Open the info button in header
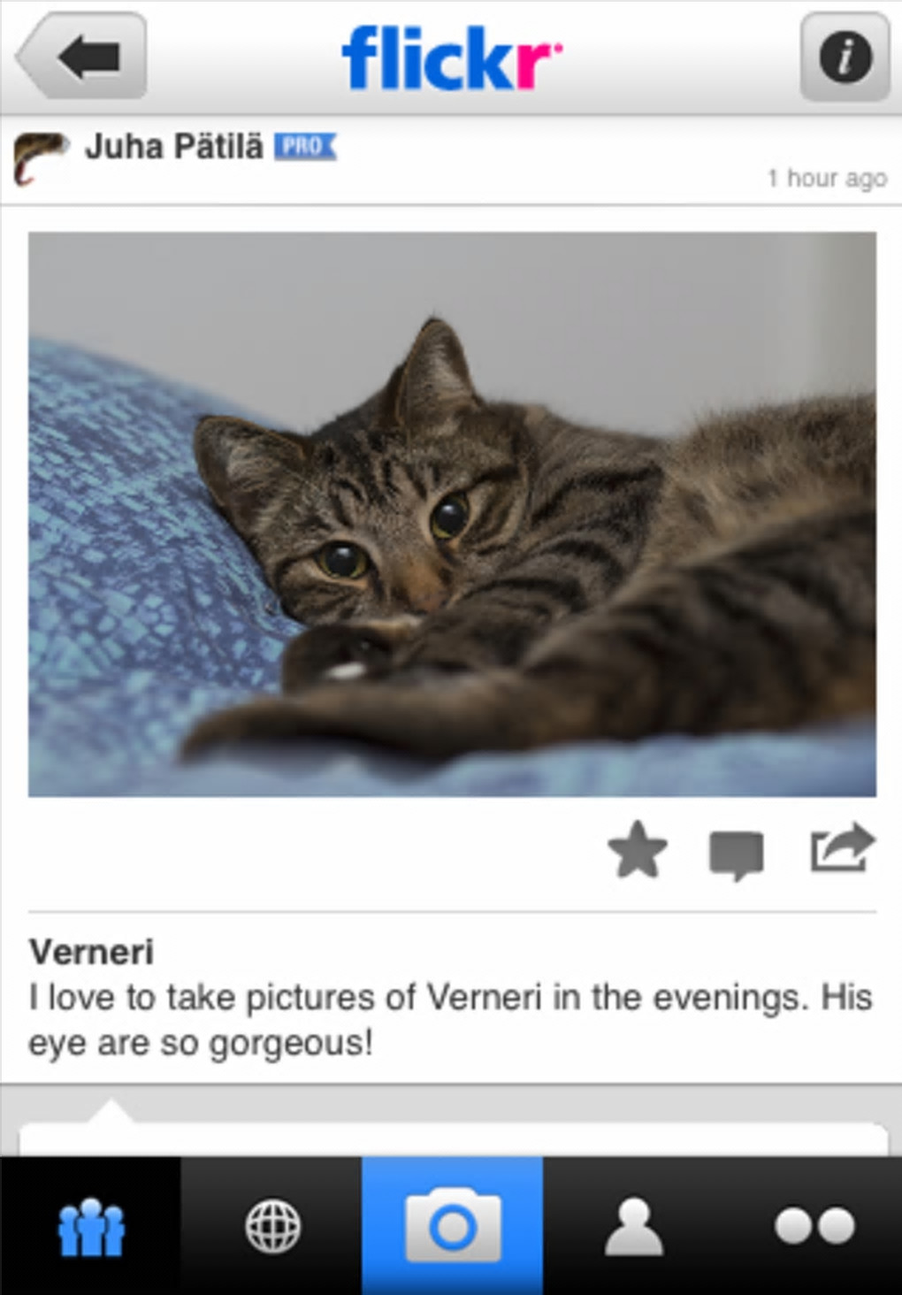 coord(845,57)
